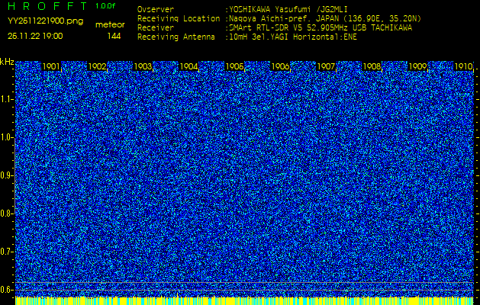Click the 1910 time marker
480x305 pixels.
pos(464,66)
